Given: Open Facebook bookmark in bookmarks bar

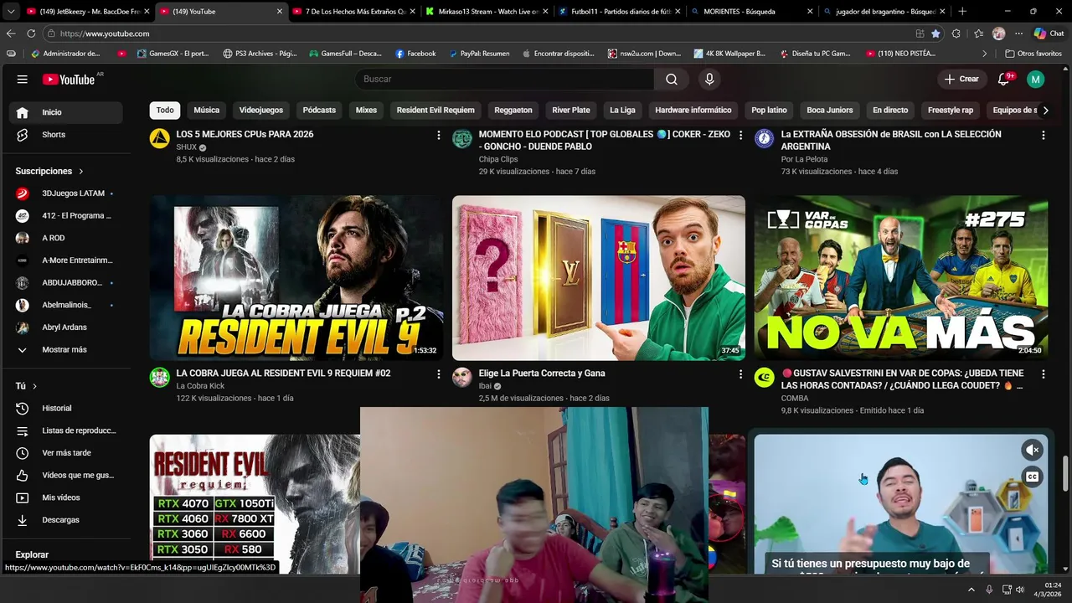Looking at the screenshot, I should click(x=415, y=54).
